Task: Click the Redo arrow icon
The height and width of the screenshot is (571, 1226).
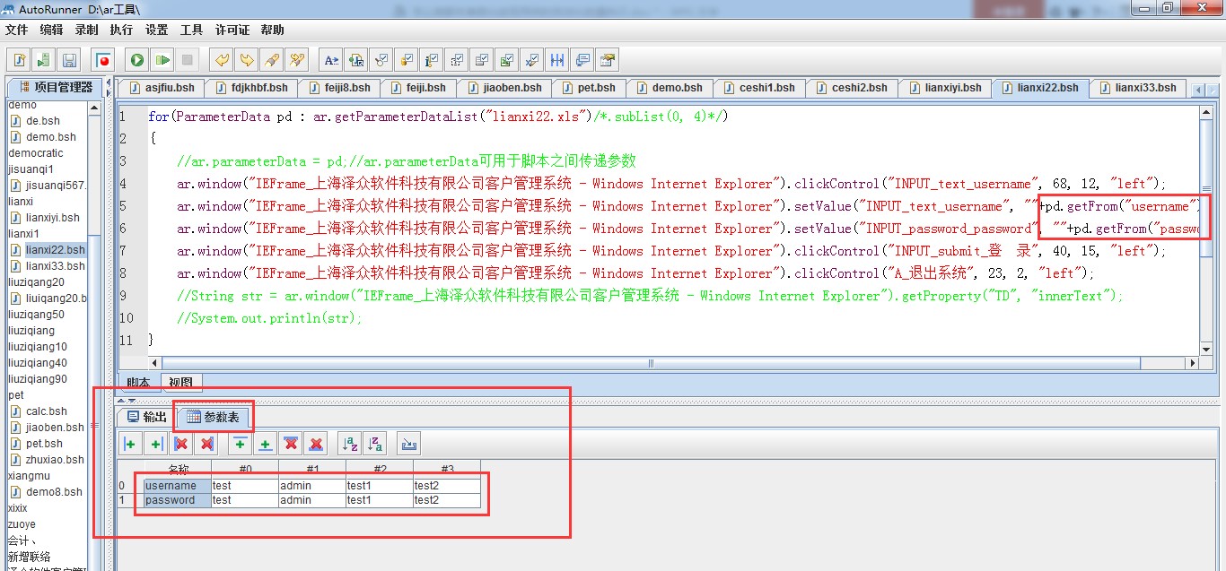Action: click(245, 60)
